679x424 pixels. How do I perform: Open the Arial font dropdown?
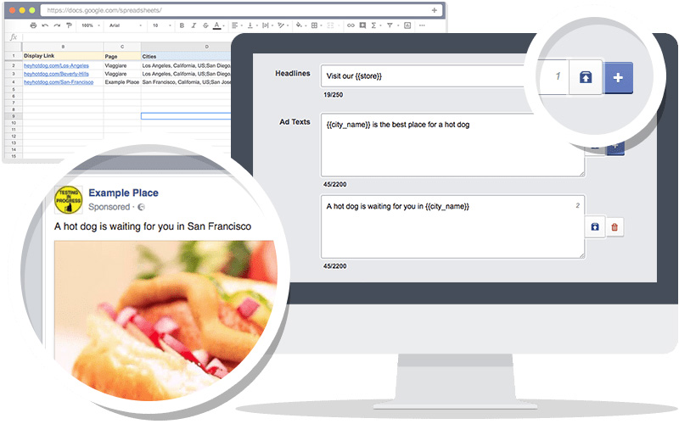pyautogui.click(x=125, y=25)
